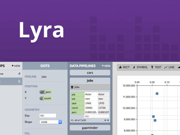Select the sex field name
The height and width of the screenshot is (135, 180).
pyautogui.click(x=78, y=99)
